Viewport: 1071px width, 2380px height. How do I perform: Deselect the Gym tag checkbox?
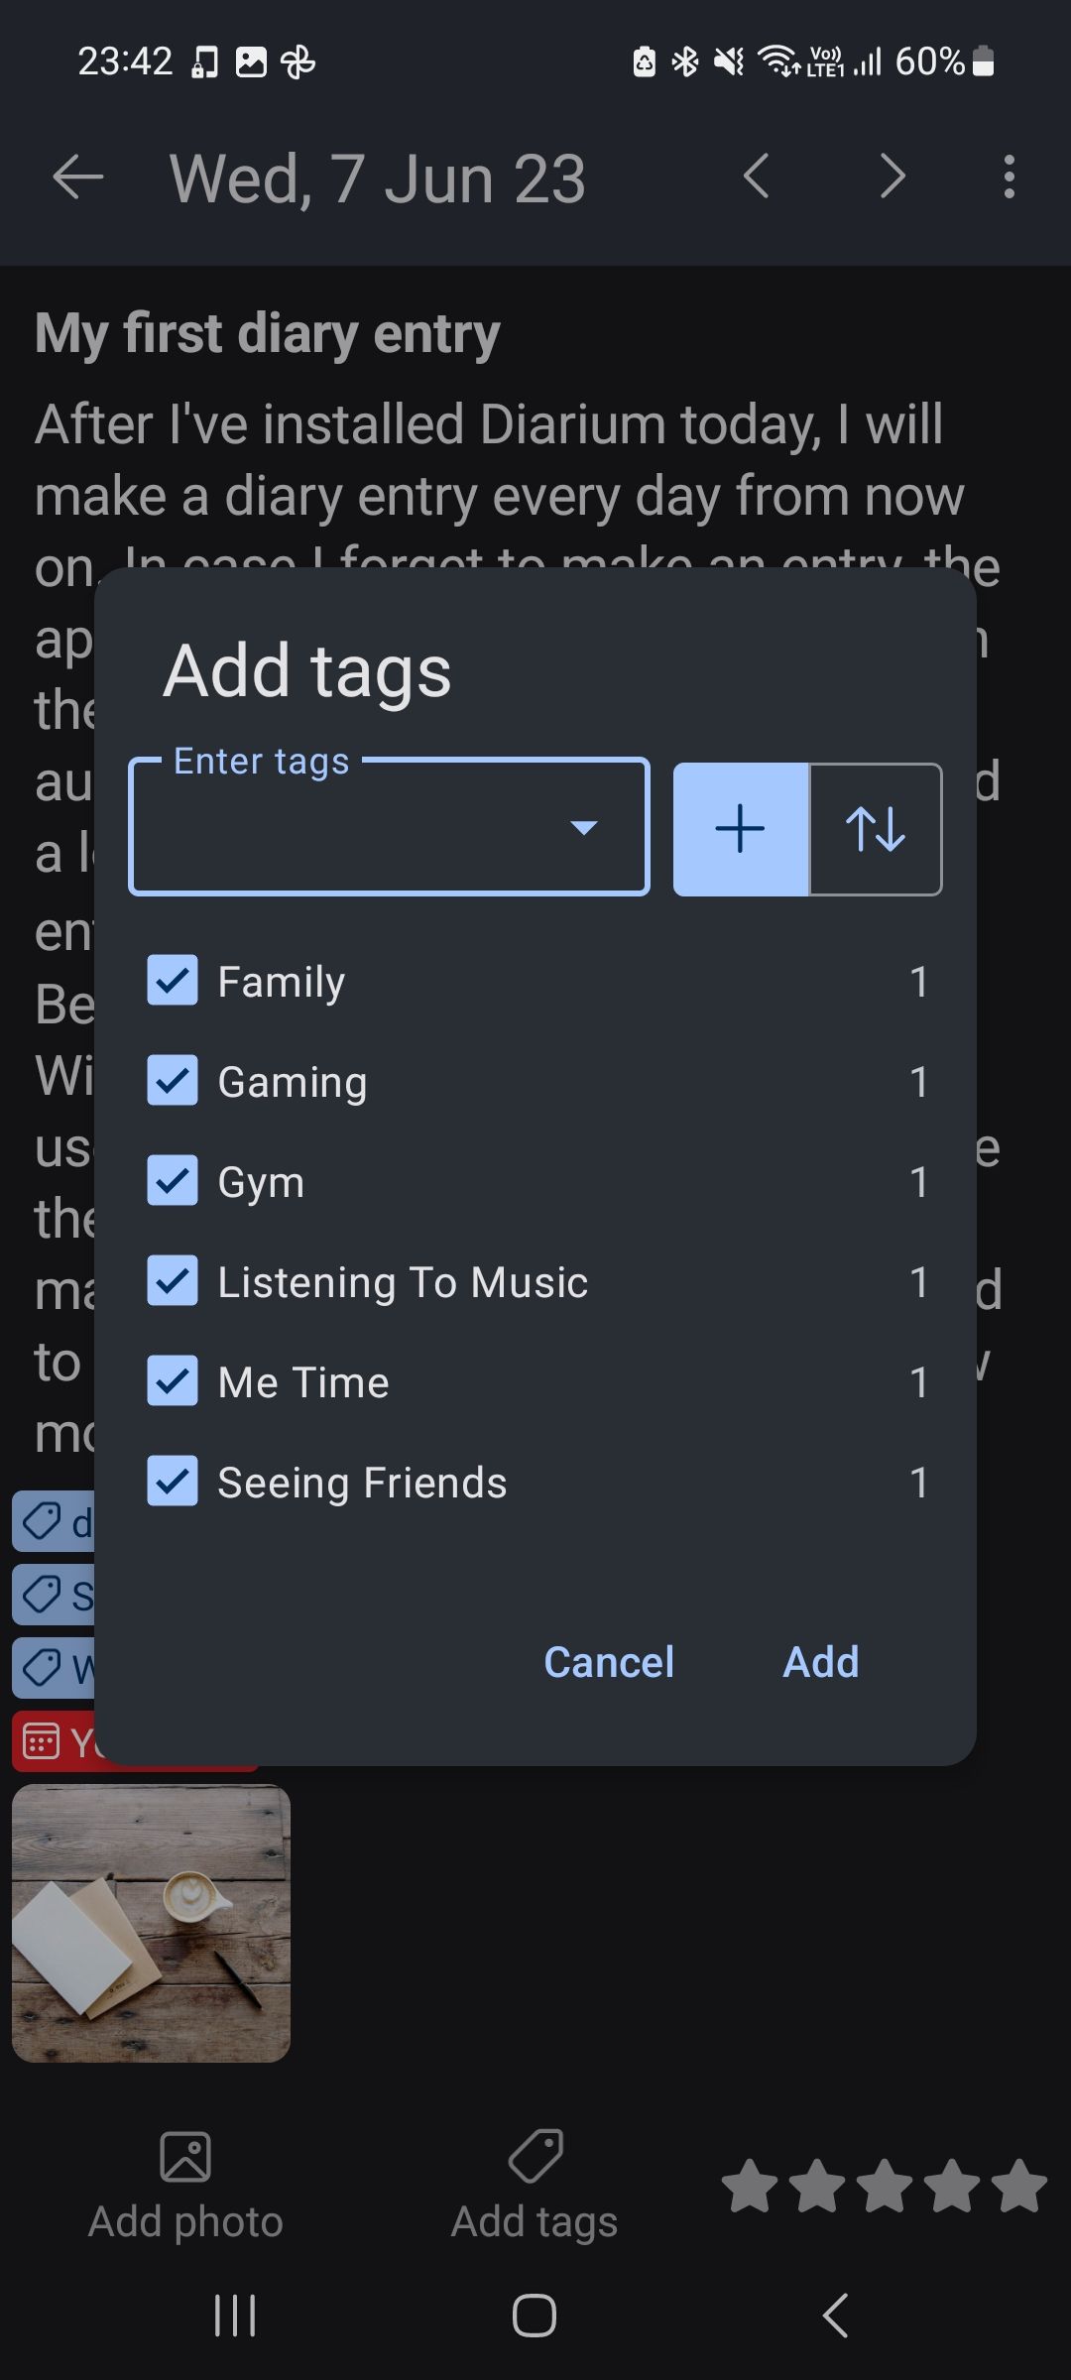tap(173, 1181)
